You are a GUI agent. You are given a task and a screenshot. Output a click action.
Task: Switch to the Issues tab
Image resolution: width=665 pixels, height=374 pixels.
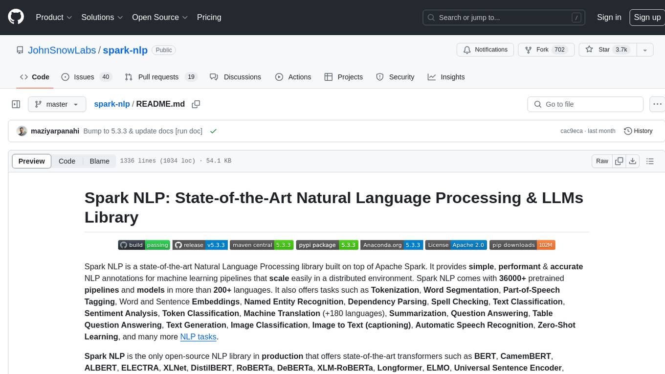(87, 77)
